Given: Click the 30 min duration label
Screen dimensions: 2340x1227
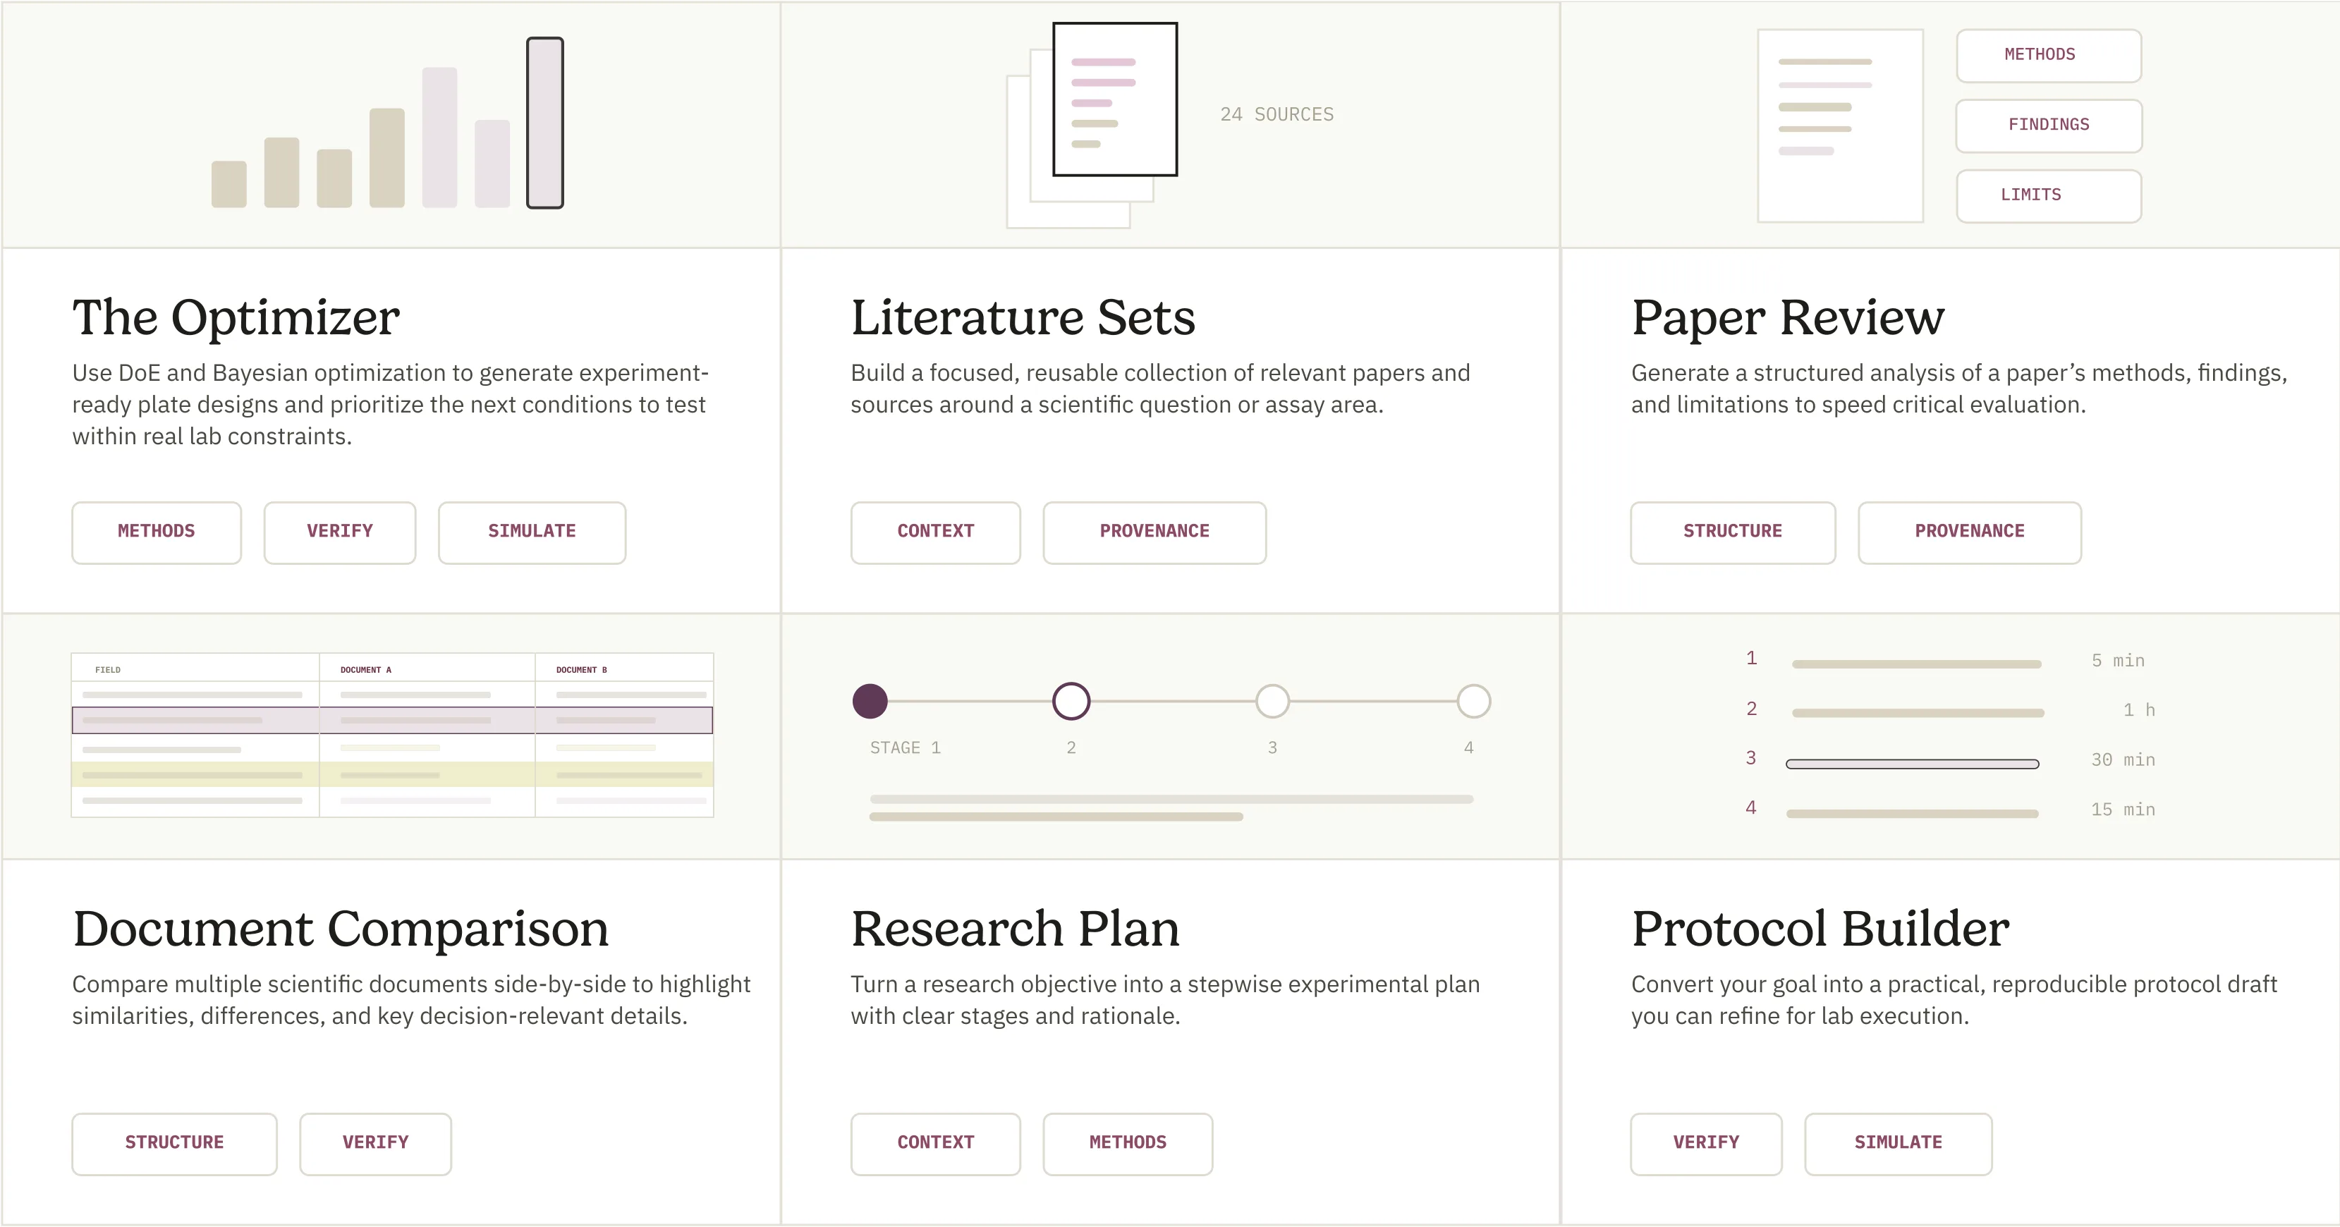Looking at the screenshot, I should pyautogui.click(x=2122, y=760).
